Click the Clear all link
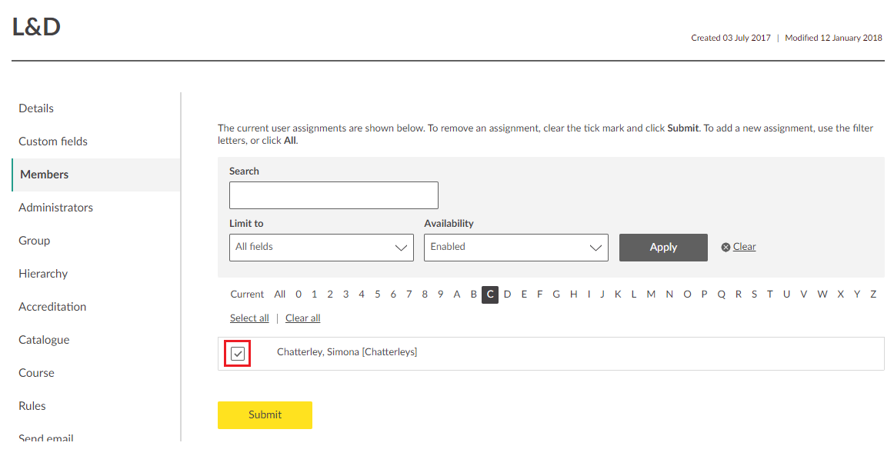 (302, 318)
